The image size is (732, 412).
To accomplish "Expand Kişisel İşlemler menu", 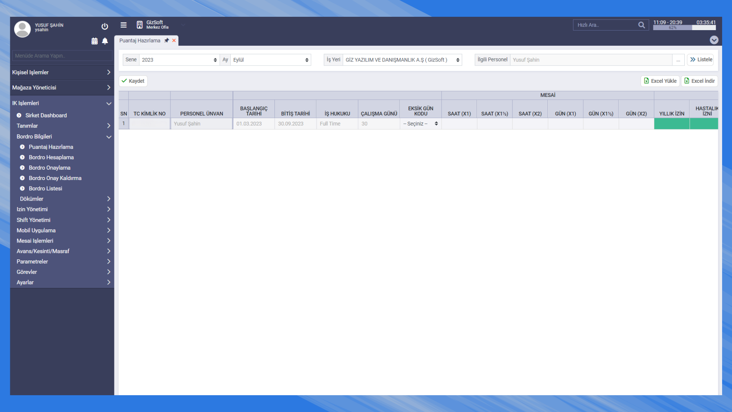I will point(62,72).
